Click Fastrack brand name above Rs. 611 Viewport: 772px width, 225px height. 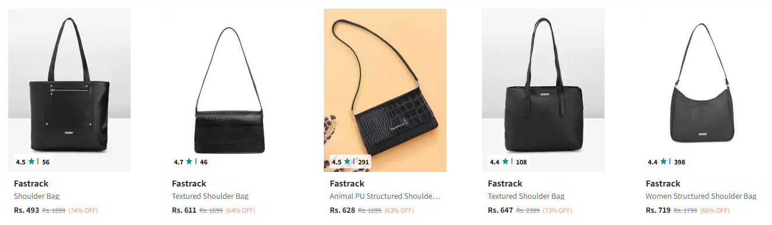[189, 184]
